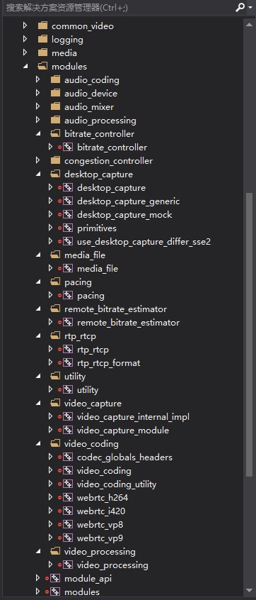Image resolution: width=256 pixels, height=600 pixels.
Task: Select the utility folder
Action: click(x=75, y=376)
